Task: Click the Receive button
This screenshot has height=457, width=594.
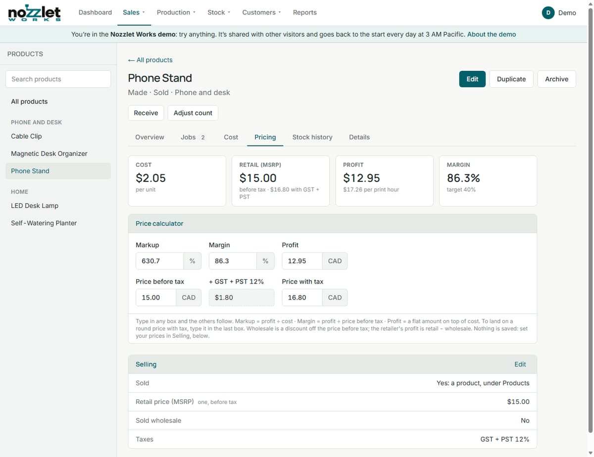Action: 146,113
